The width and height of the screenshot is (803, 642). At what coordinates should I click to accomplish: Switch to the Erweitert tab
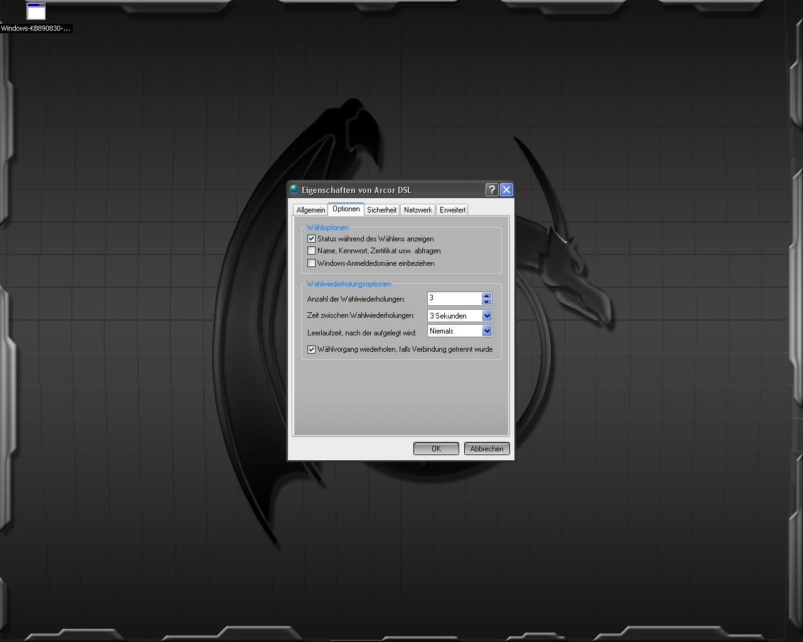[452, 210]
